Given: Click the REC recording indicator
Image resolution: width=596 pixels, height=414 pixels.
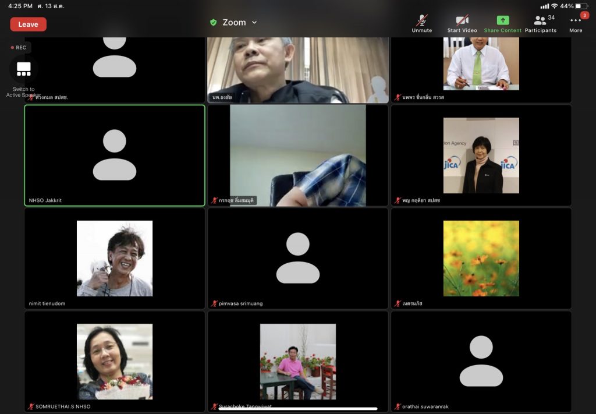Looking at the screenshot, I should point(18,48).
